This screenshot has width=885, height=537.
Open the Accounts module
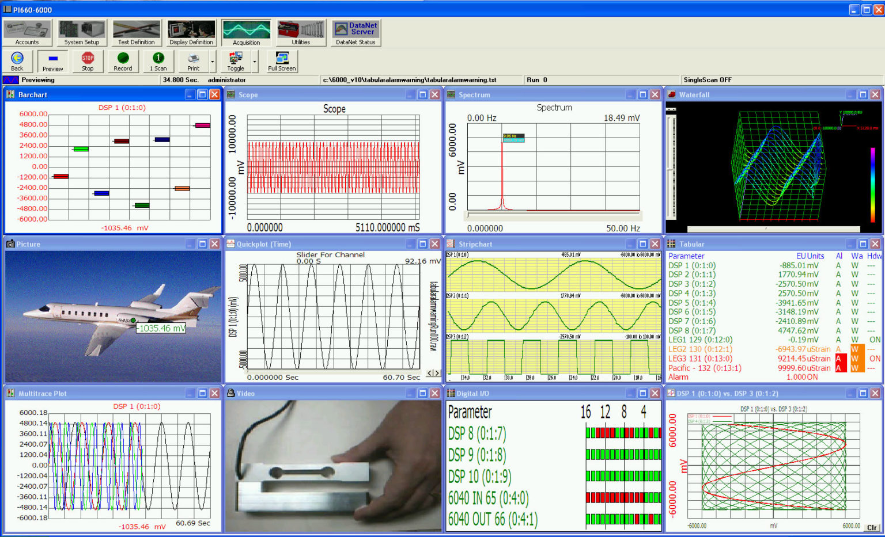click(27, 32)
